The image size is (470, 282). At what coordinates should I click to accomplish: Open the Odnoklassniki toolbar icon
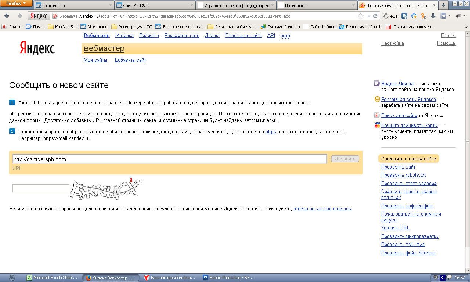[x=423, y=16]
